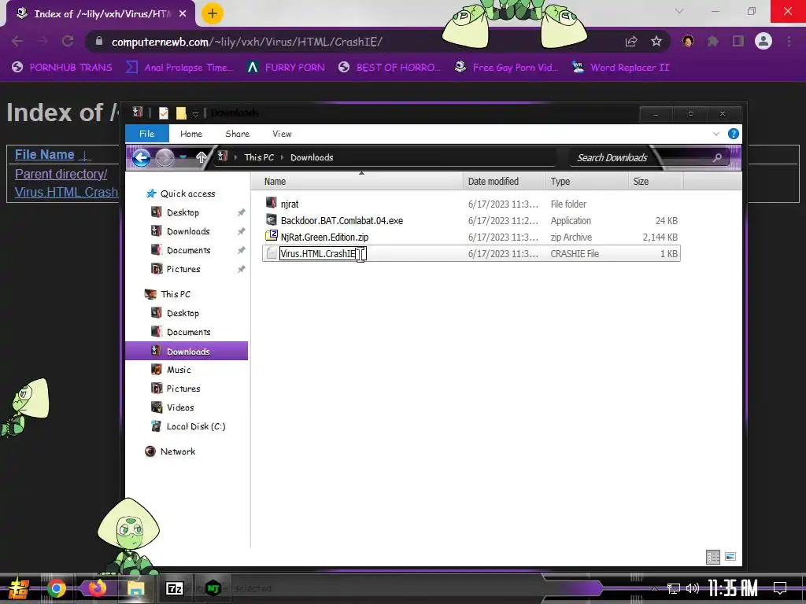The width and height of the screenshot is (806, 604).
Task: Toggle Chrome side panel
Action: coord(738,41)
